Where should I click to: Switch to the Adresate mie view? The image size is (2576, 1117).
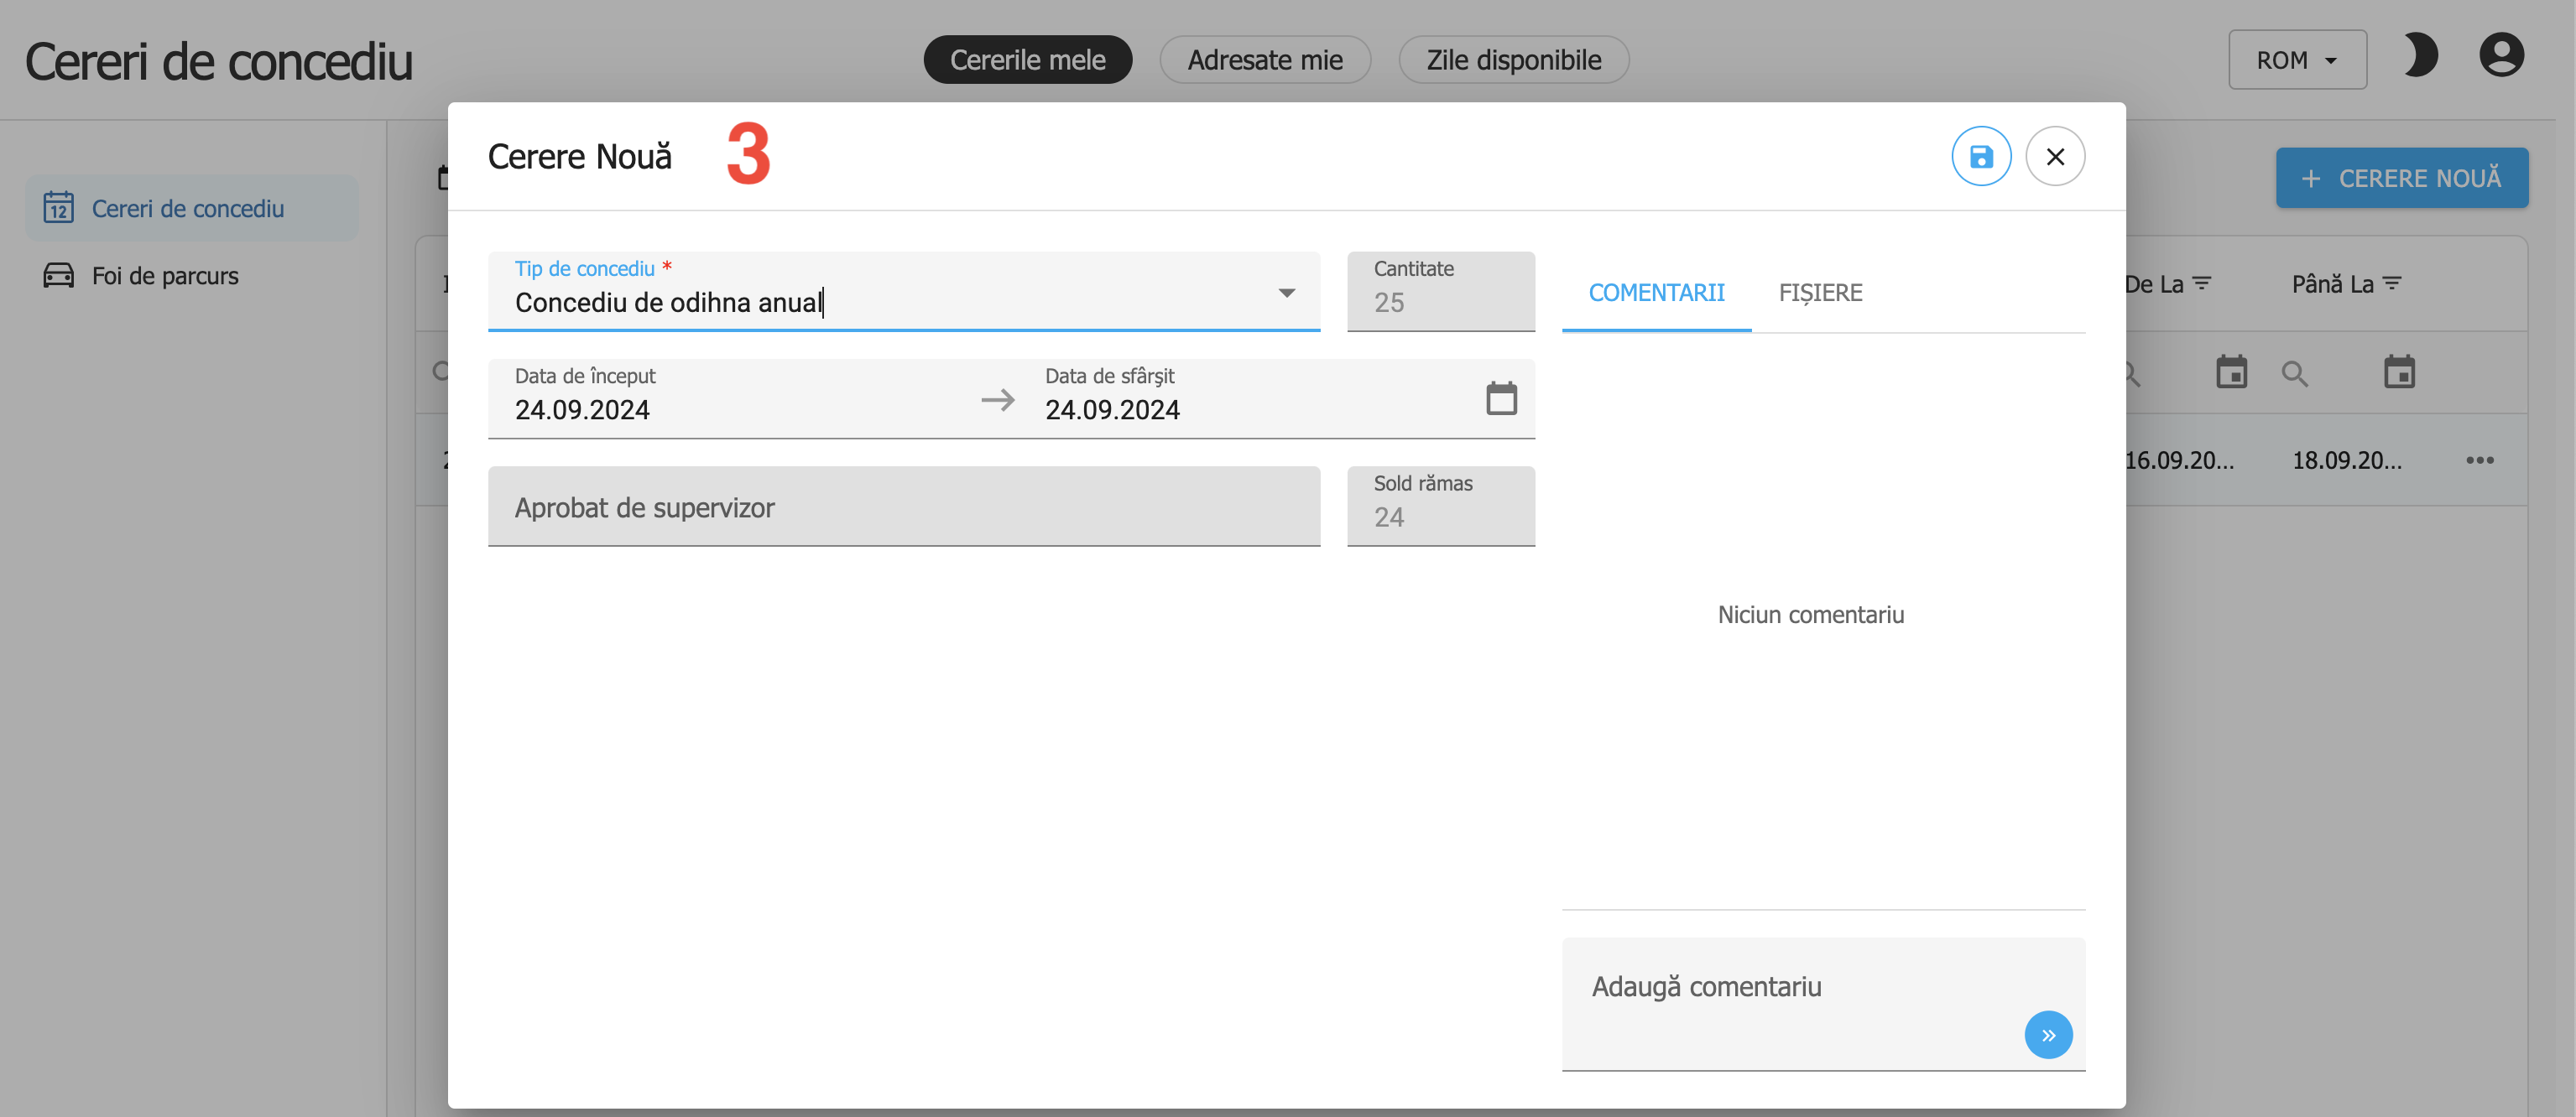pos(1264,60)
